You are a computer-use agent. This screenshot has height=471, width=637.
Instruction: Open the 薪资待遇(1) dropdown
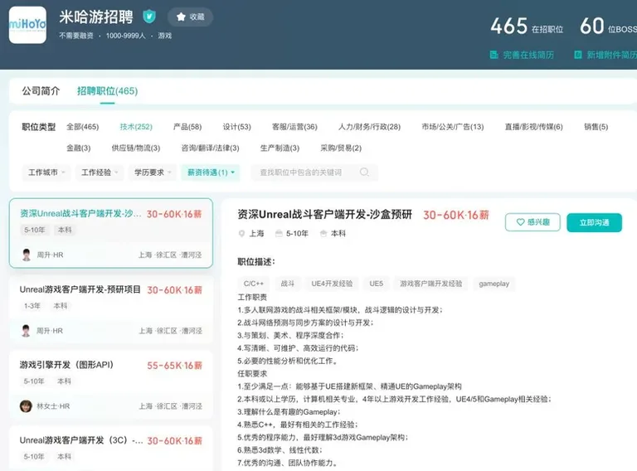(x=211, y=172)
